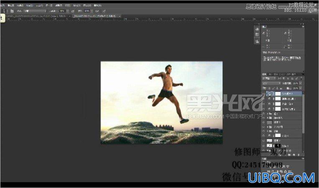This screenshot has height=188, width=319.
Task: Open the 滤镜 (Filter) menu
Action: [59, 5]
